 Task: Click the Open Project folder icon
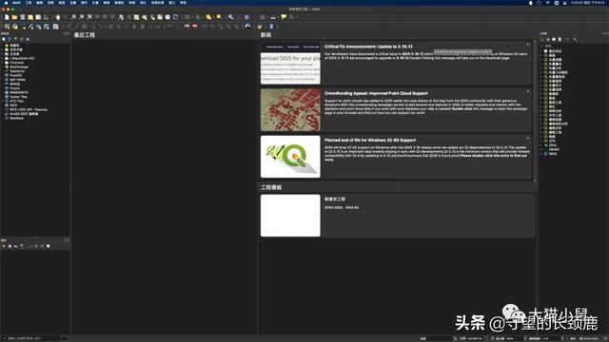14,17
